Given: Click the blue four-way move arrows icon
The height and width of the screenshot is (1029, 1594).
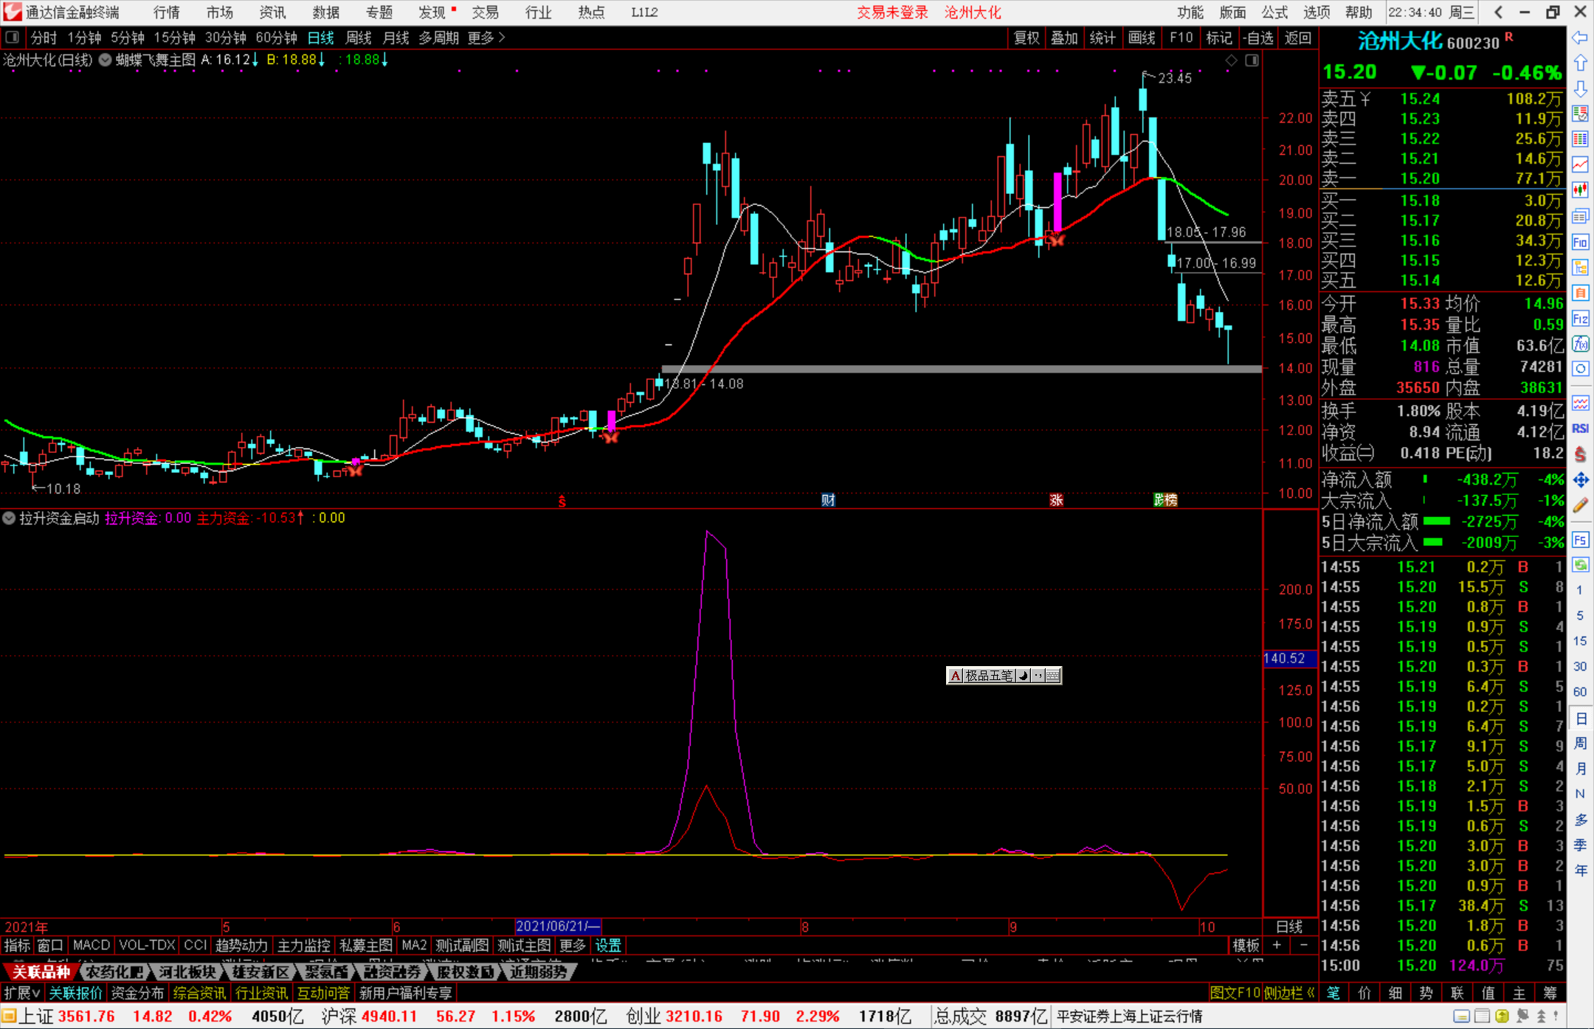Looking at the screenshot, I should 1580,480.
